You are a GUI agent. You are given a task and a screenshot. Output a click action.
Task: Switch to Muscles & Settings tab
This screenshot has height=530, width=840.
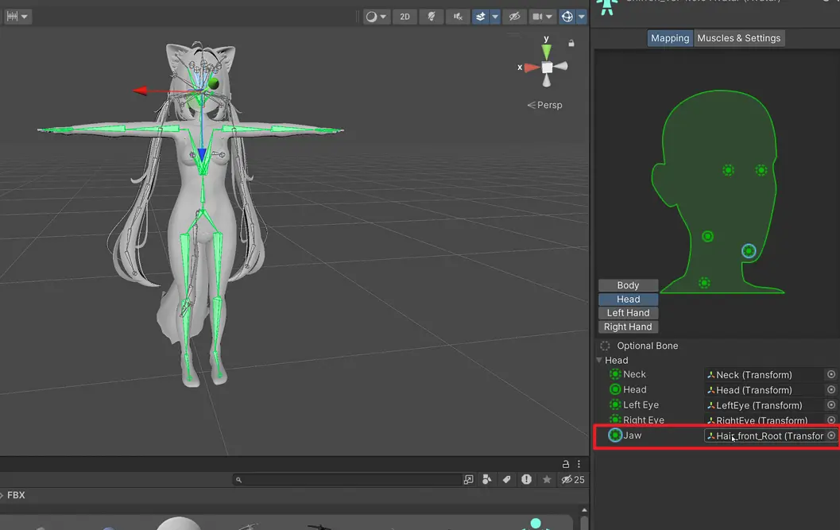739,38
